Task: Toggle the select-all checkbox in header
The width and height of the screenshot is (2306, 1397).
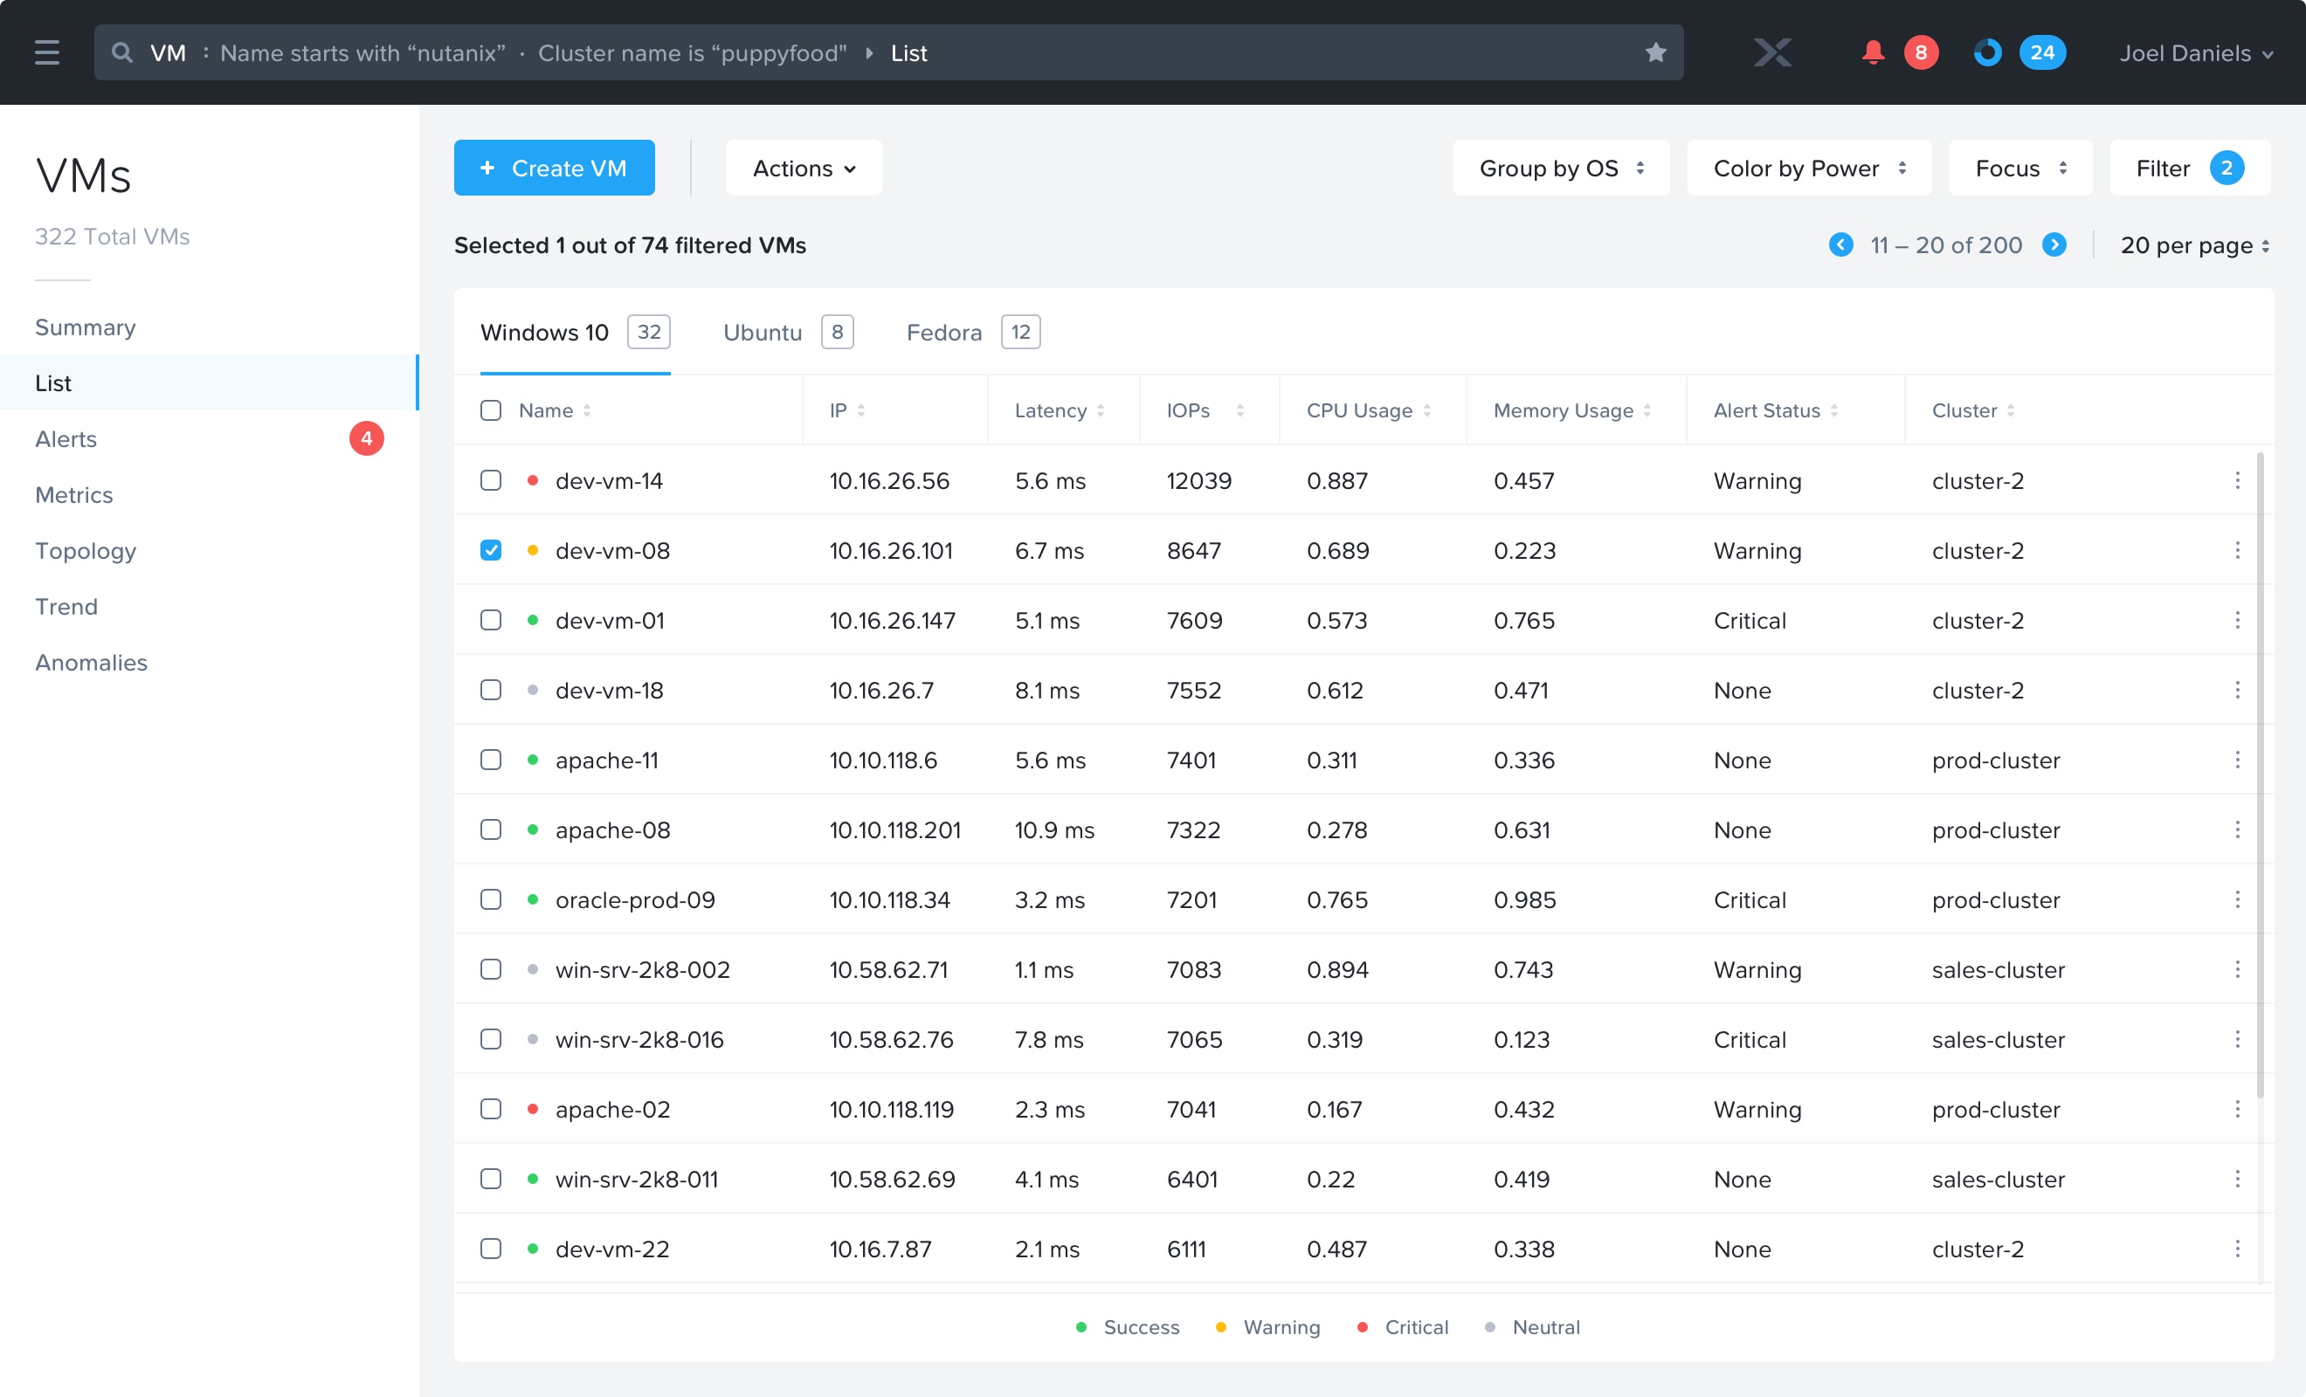Action: click(490, 410)
